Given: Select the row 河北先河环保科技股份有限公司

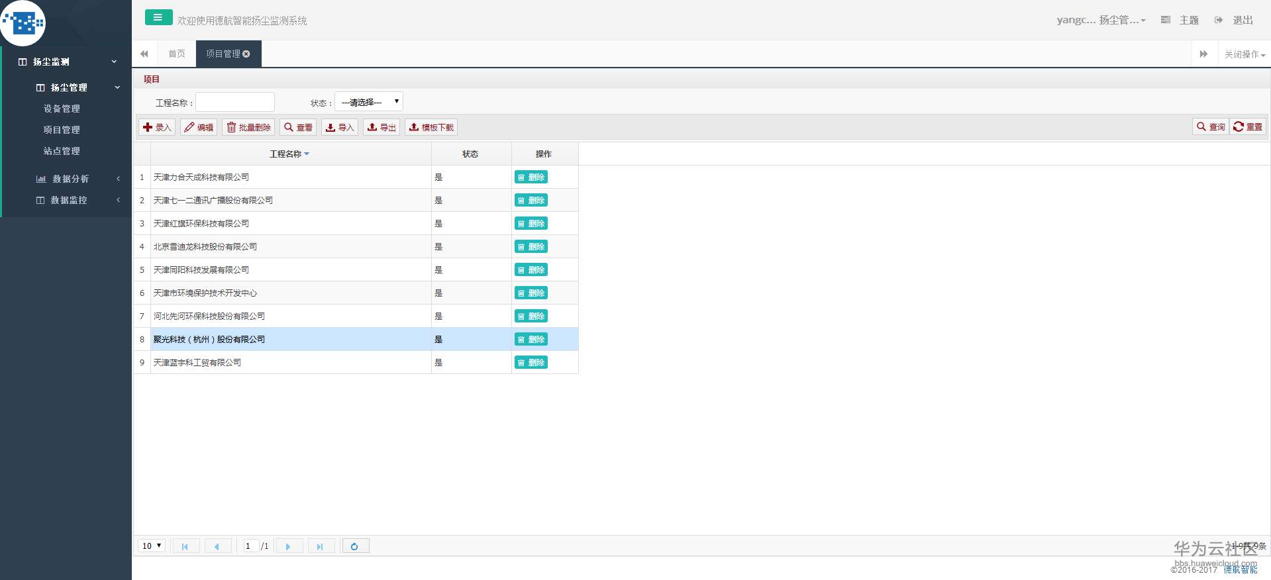Looking at the screenshot, I should [356, 316].
